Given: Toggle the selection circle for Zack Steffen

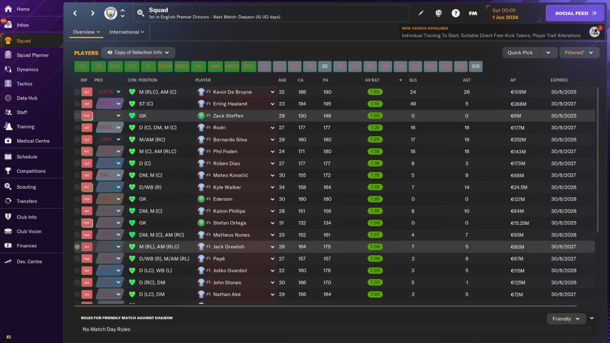Looking at the screenshot, I should pyautogui.click(x=77, y=116).
